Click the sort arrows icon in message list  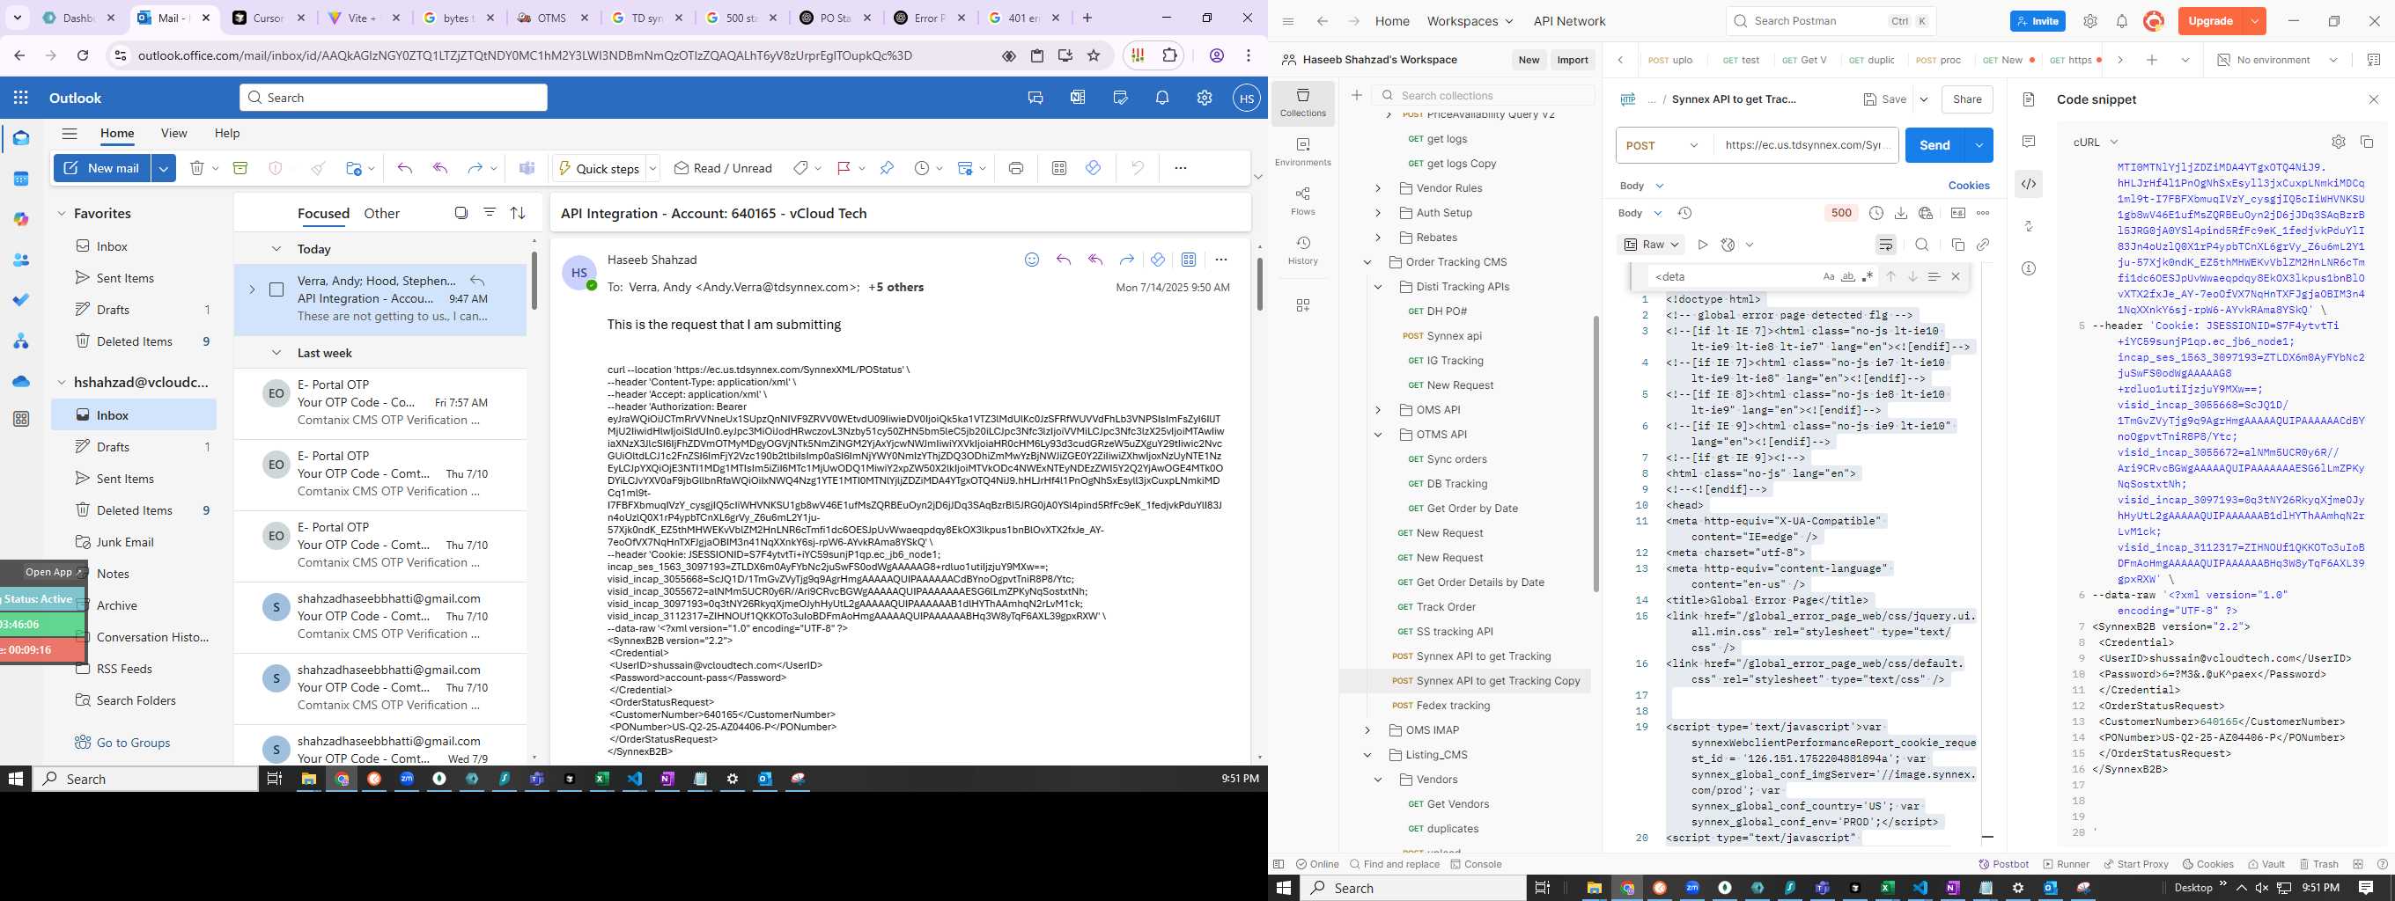point(518,213)
